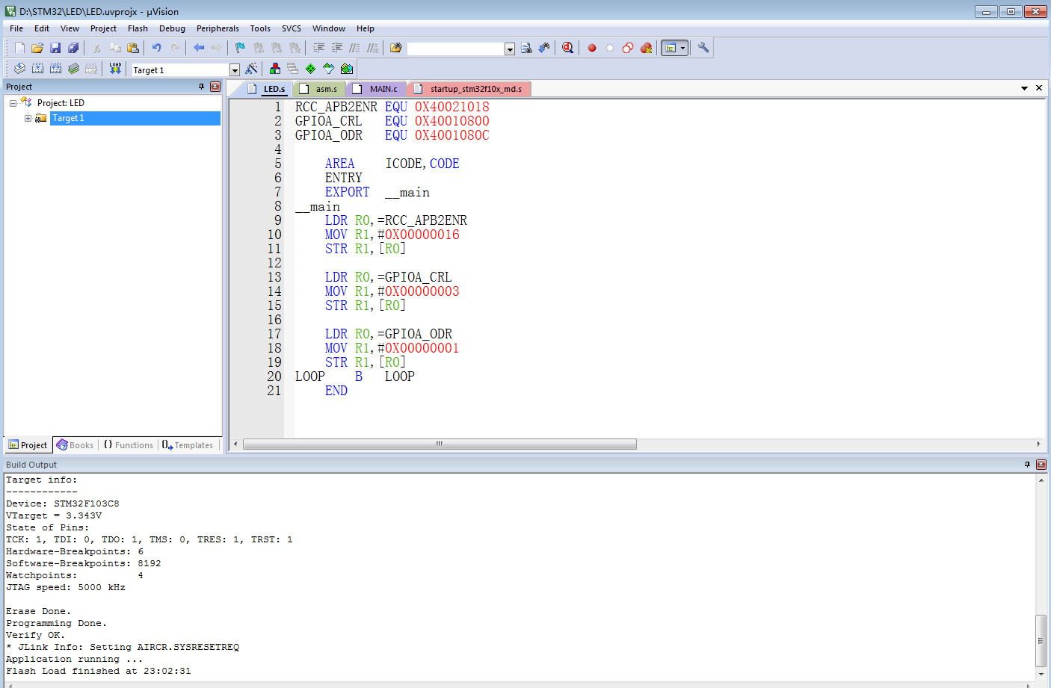
Task: Click incremental find icon
Action: pos(544,48)
